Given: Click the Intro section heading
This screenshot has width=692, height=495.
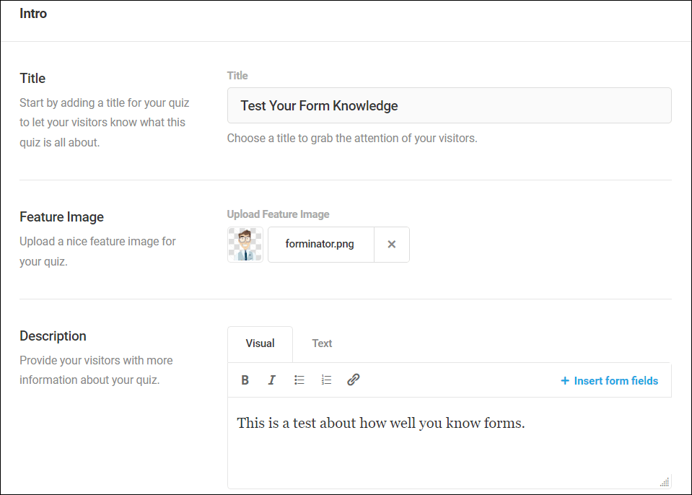Looking at the screenshot, I should tap(33, 14).
